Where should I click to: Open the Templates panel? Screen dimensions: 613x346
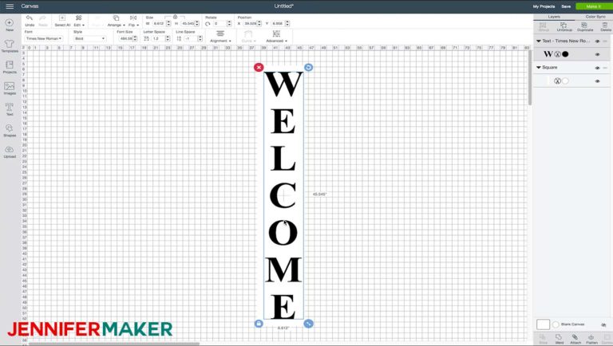10,46
